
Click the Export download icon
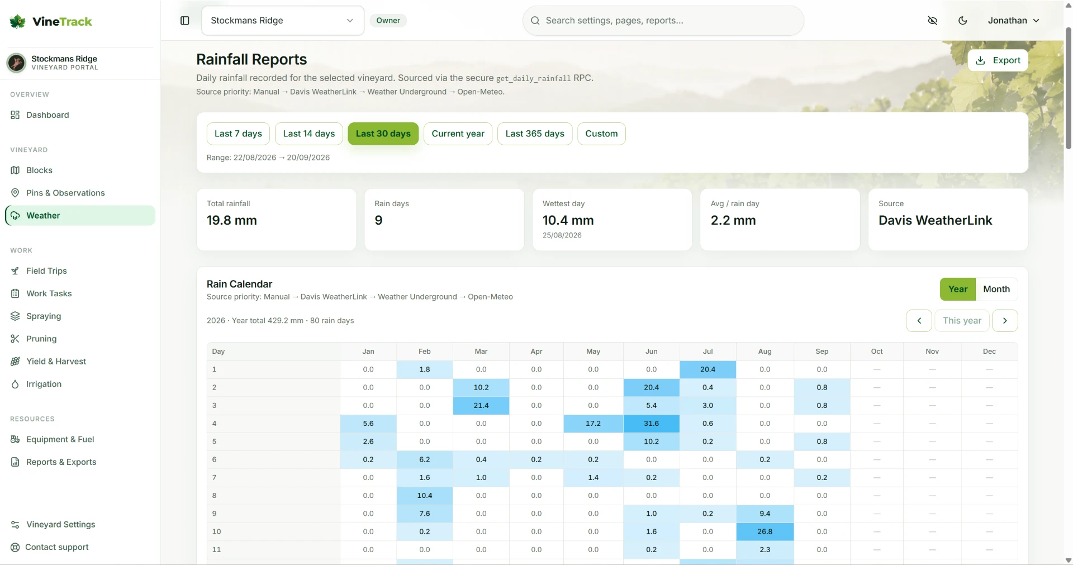(x=980, y=60)
